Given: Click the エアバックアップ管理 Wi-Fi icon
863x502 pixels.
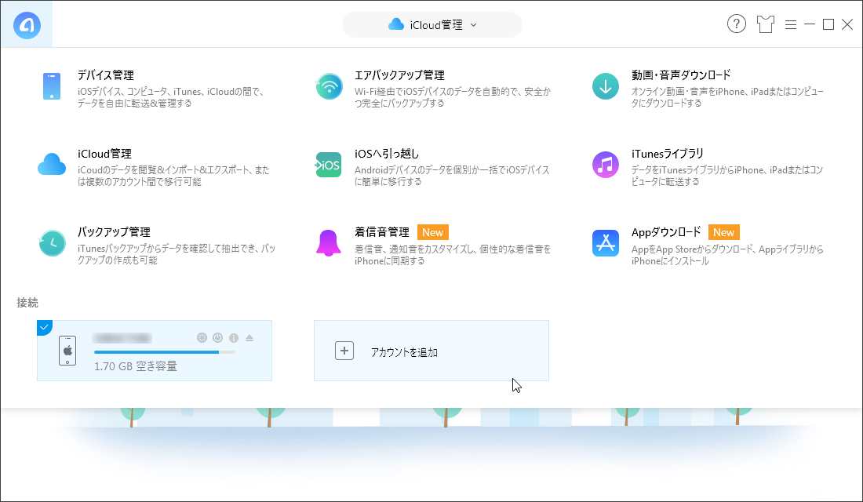Looking at the screenshot, I should pos(330,86).
